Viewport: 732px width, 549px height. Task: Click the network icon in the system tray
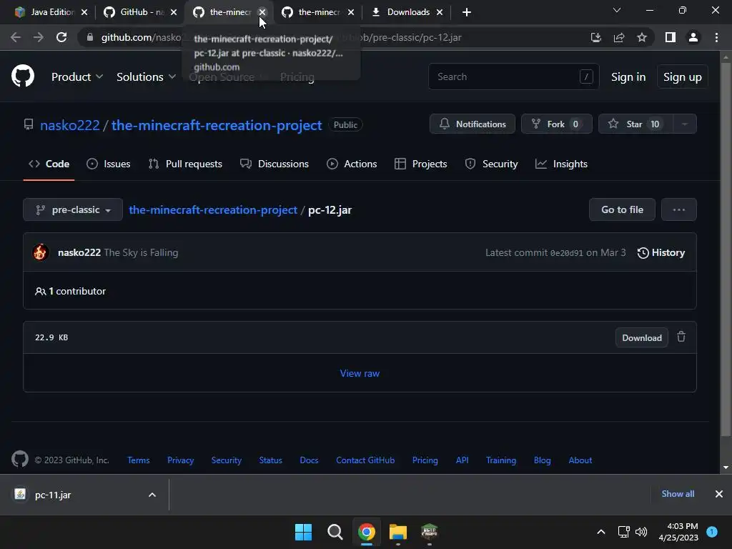623,532
